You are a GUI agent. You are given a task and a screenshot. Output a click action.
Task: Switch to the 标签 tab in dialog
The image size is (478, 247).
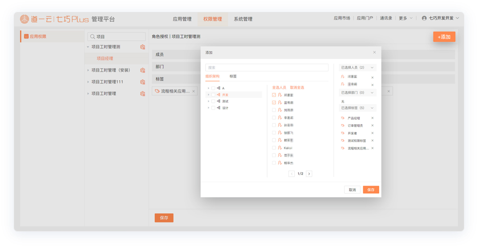tap(233, 77)
